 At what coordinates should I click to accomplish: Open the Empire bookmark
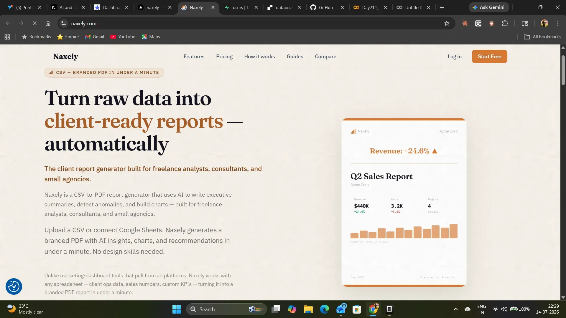[68, 37]
